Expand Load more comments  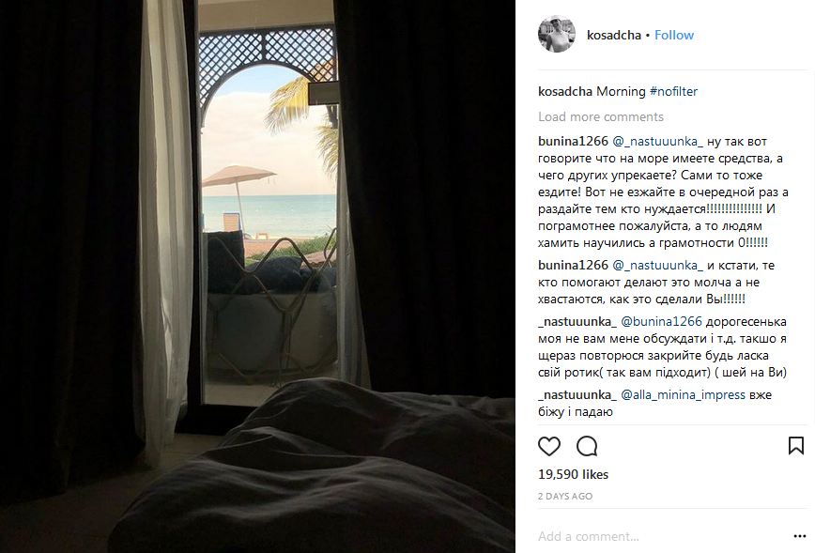(x=601, y=116)
